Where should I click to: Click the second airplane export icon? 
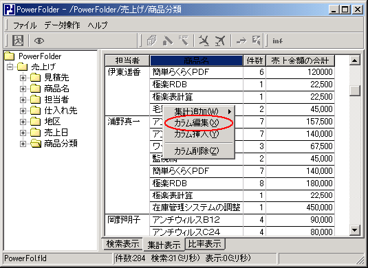tap(220, 41)
